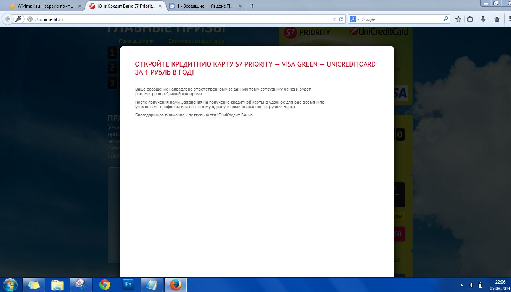Screen dimensions: 511x292
Task: Show bookmarks list icon in toolbar
Action: pyautogui.click(x=470, y=19)
